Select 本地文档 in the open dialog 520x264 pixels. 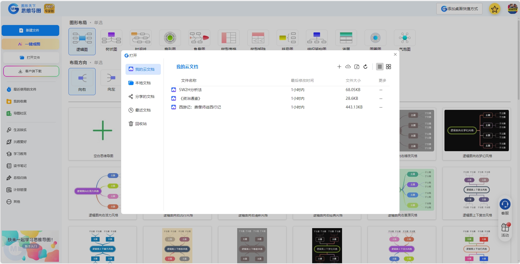pyautogui.click(x=143, y=83)
